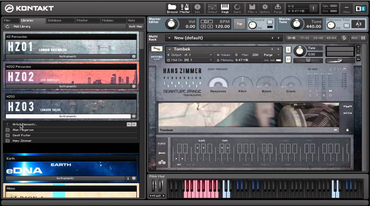
Task: Click the Tombek Tune knob
Action: pyautogui.click(x=300, y=51)
